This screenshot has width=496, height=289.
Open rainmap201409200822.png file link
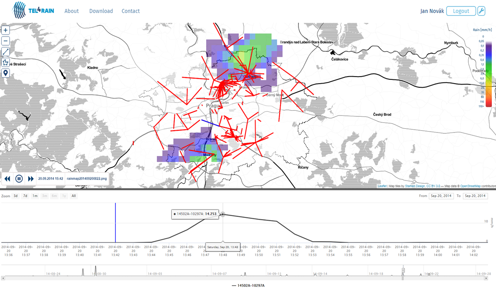[x=87, y=179]
